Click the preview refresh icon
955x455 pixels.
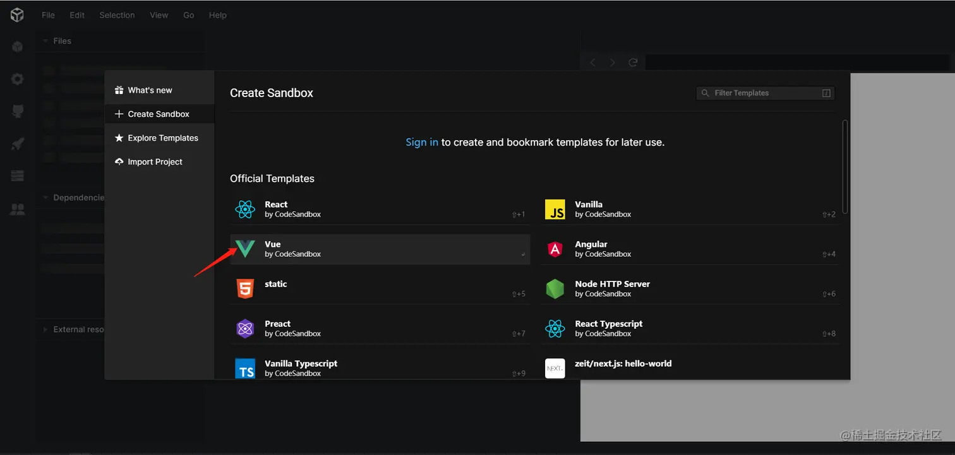(633, 62)
